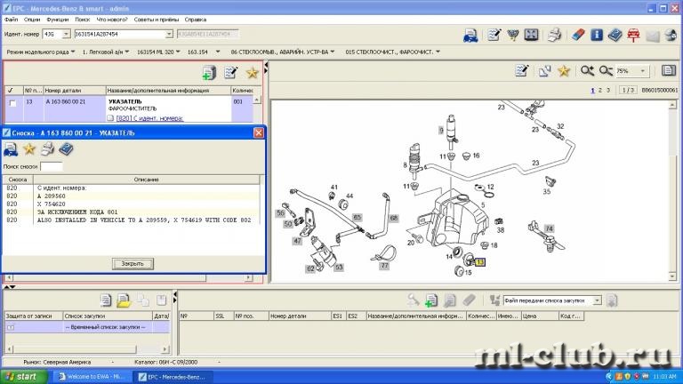Tick the checkbox for part A 163 860 00 21
This screenshot has width=683, height=384.
point(12,104)
